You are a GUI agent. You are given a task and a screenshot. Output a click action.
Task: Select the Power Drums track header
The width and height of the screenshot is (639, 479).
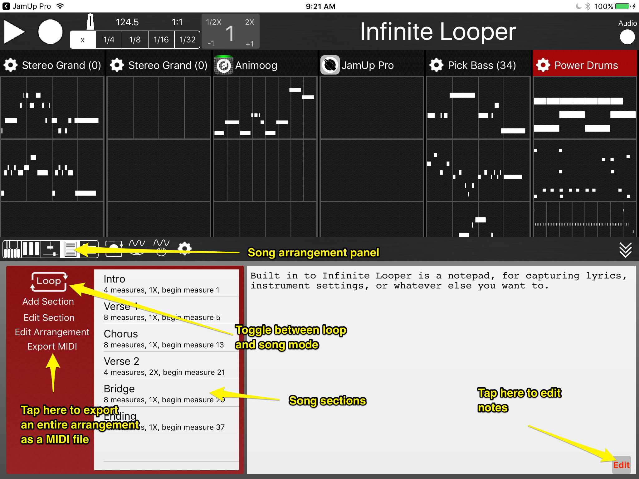coord(585,63)
